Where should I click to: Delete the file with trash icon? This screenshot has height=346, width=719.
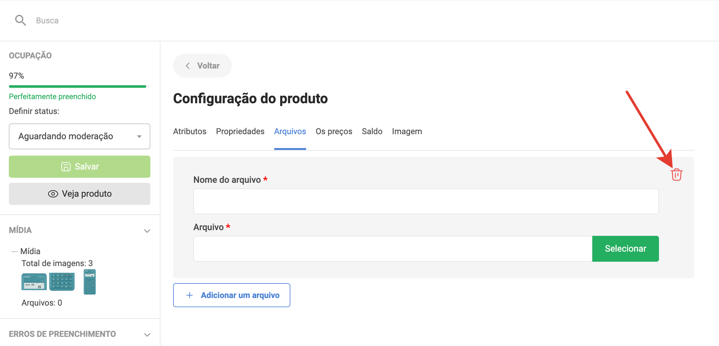point(676,175)
